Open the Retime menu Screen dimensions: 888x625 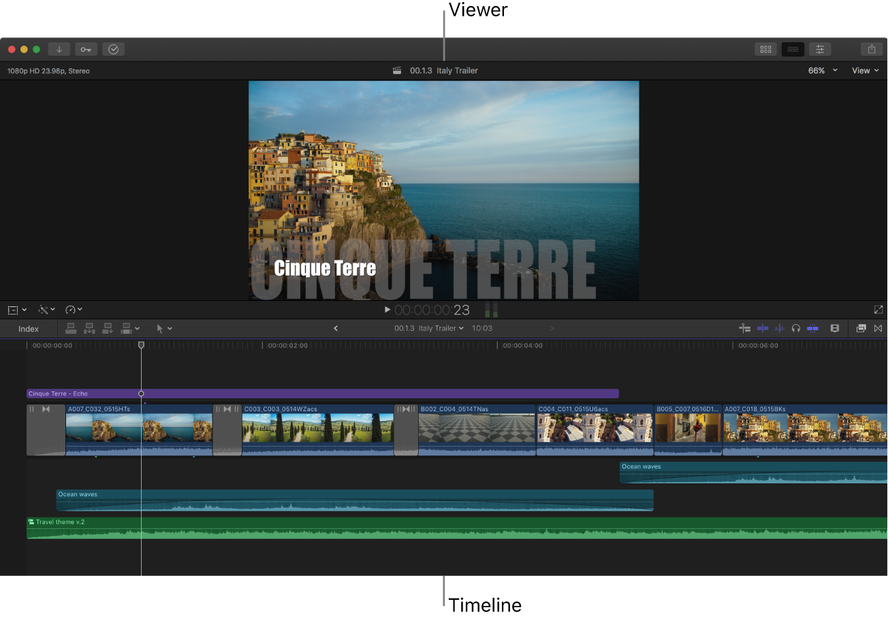pos(72,310)
